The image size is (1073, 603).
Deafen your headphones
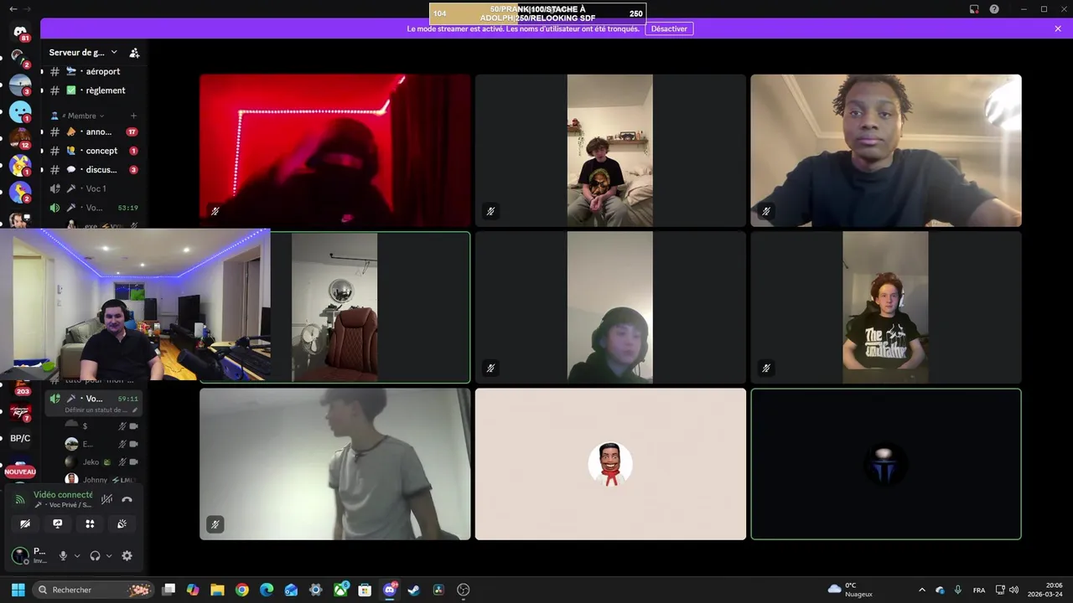[95, 555]
